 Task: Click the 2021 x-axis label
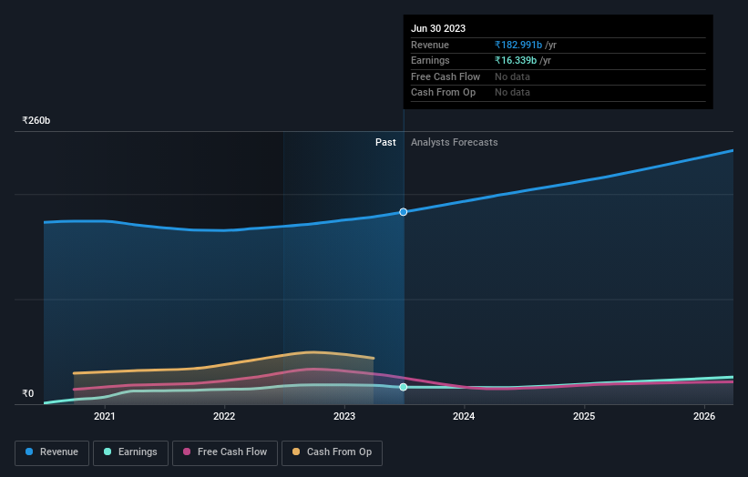tap(105, 417)
